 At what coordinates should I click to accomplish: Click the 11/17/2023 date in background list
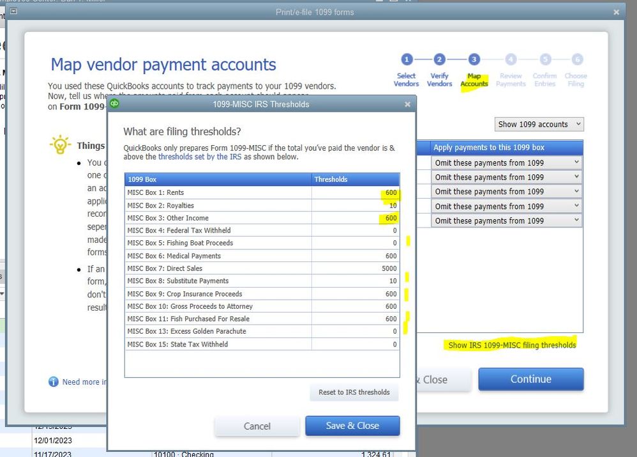pyautogui.click(x=53, y=454)
